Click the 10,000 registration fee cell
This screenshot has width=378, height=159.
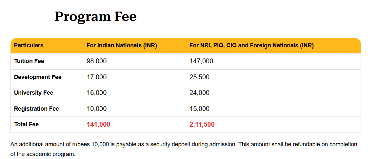pyautogui.click(x=97, y=109)
